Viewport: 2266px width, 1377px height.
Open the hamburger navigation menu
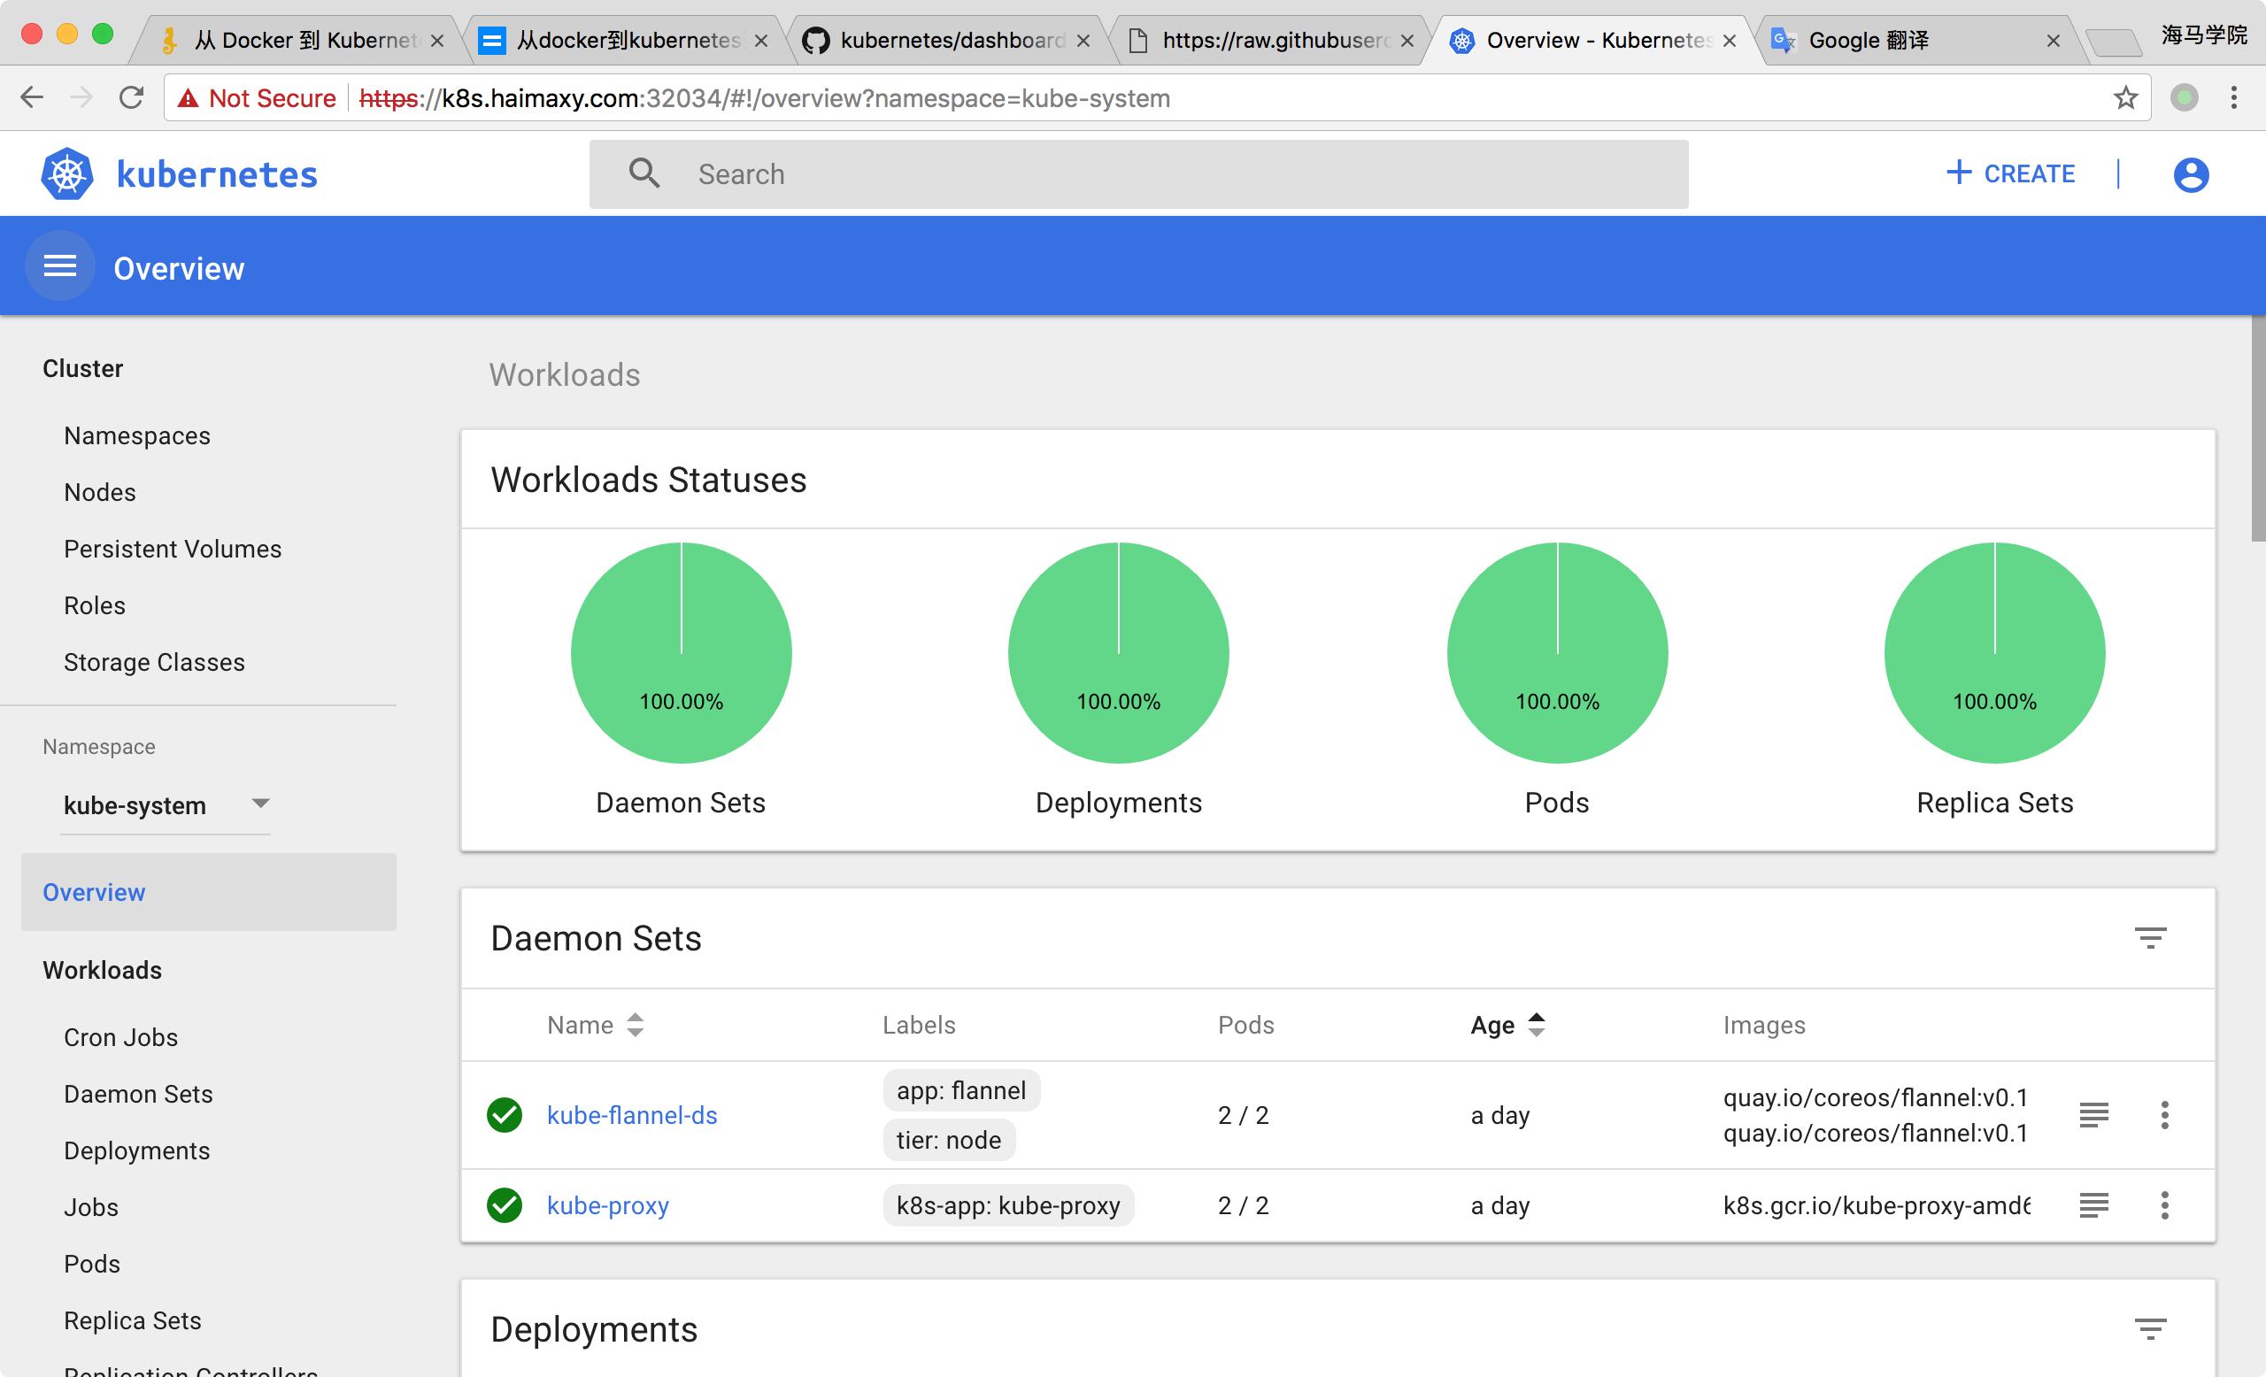[x=60, y=266]
